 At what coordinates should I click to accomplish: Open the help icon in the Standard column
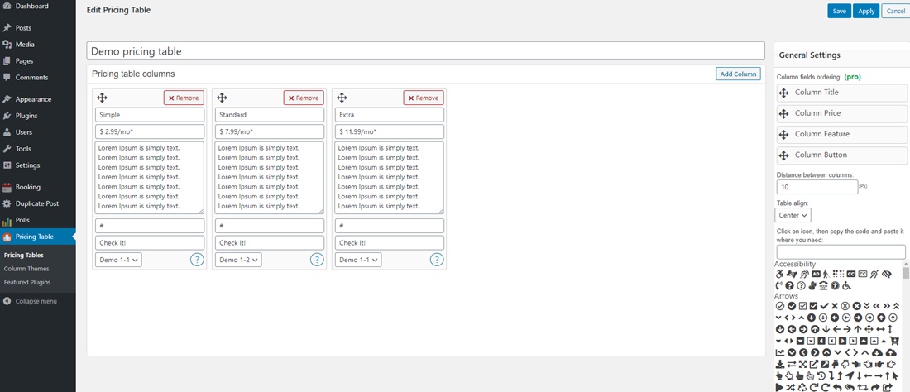(x=317, y=259)
